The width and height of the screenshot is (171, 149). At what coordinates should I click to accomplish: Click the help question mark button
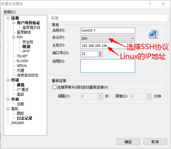[150, 4]
